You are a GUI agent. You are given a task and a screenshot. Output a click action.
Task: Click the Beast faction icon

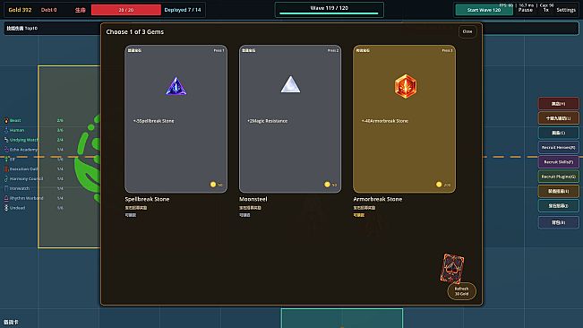click(x=6, y=120)
